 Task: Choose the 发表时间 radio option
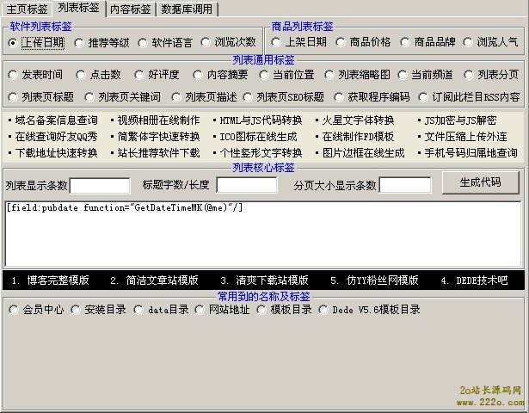pos(13,75)
